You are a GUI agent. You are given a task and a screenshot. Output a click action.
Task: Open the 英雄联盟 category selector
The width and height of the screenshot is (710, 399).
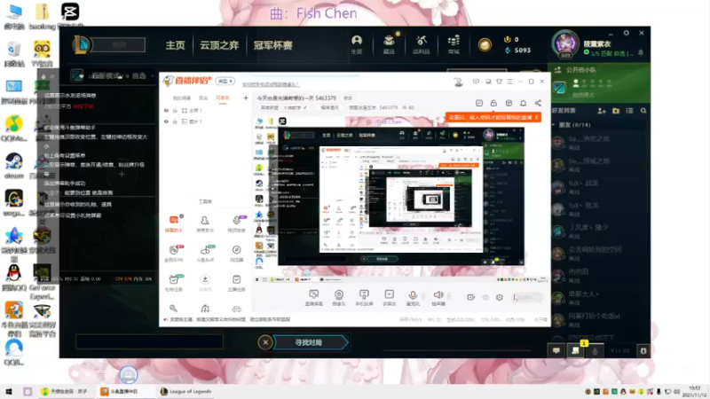(284, 107)
